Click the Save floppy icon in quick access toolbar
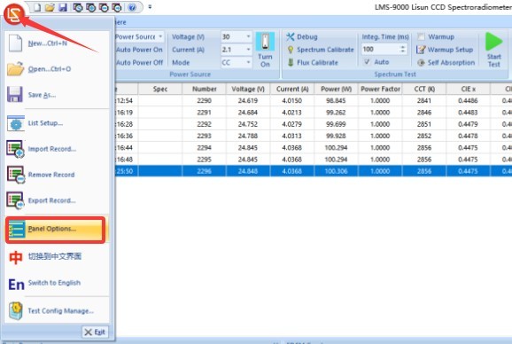 tap(63, 7)
